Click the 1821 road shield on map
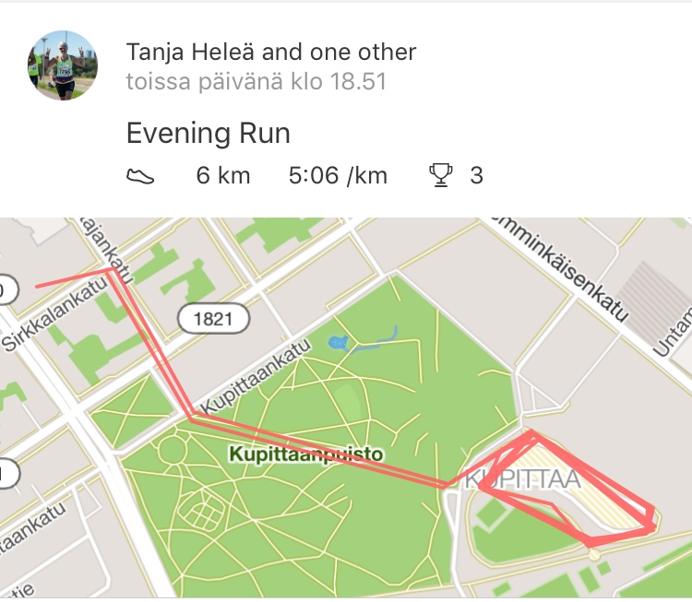 click(x=214, y=318)
